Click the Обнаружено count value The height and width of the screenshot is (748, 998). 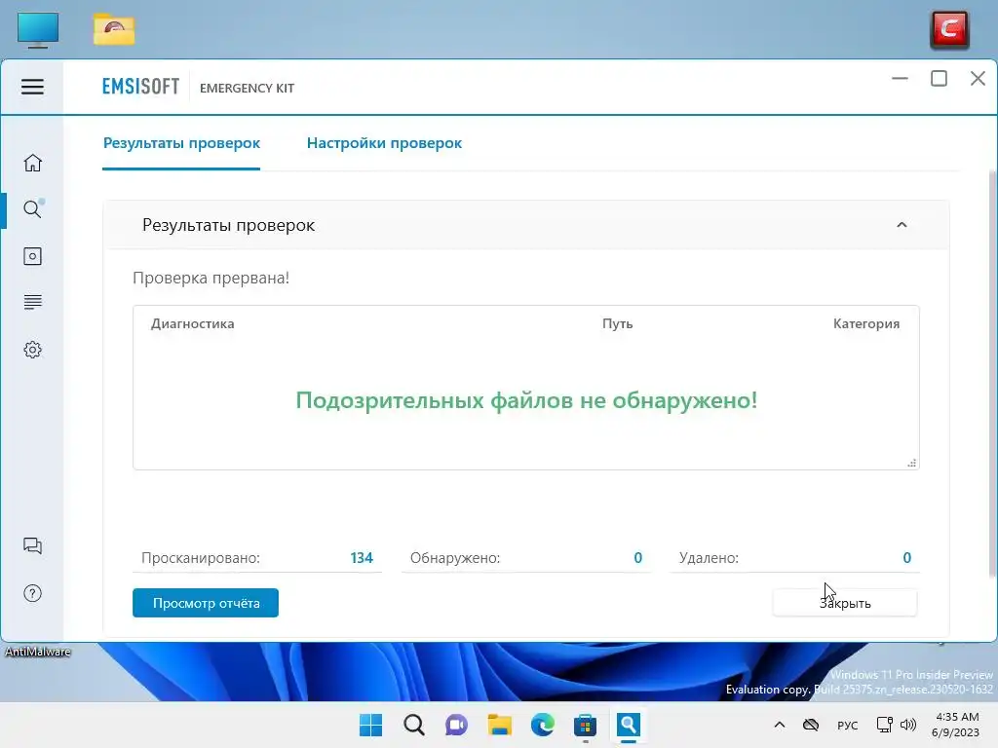637,558
